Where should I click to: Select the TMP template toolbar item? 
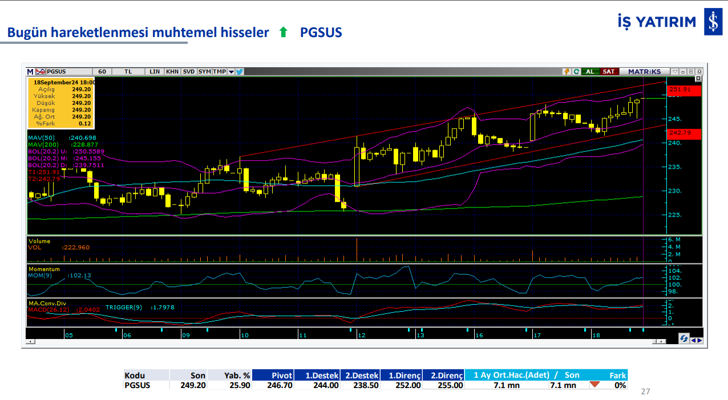click(219, 72)
